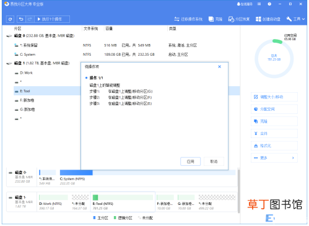Select C: System block in disk map
This screenshot has width=309, height=226.
click(147, 177)
